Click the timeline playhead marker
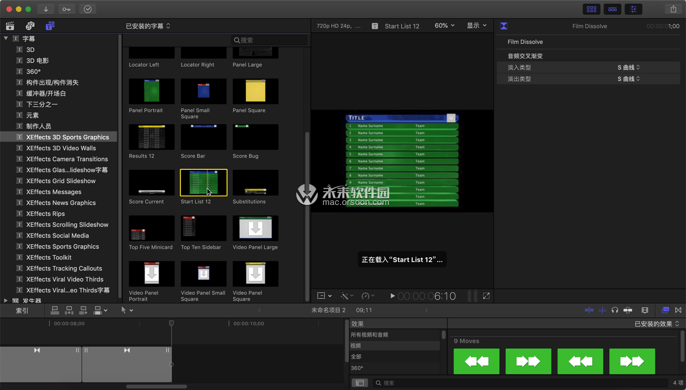 click(x=171, y=323)
